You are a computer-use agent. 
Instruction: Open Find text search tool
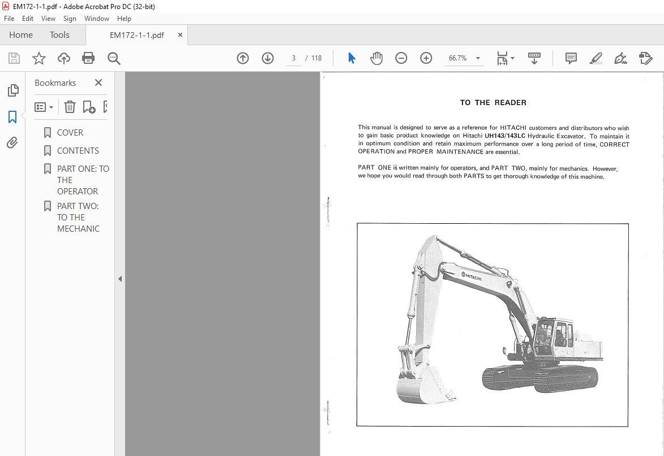point(114,58)
